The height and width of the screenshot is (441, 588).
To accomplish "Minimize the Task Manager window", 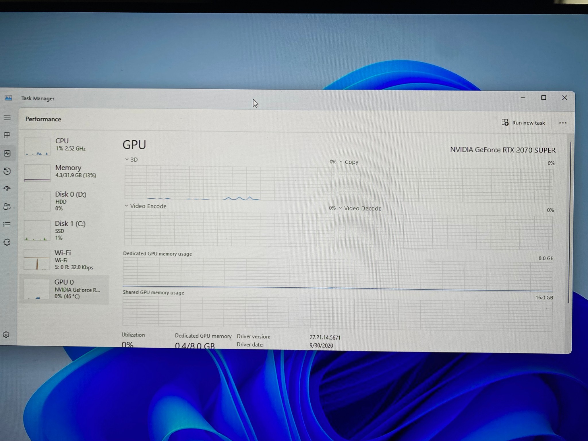I will (x=523, y=98).
